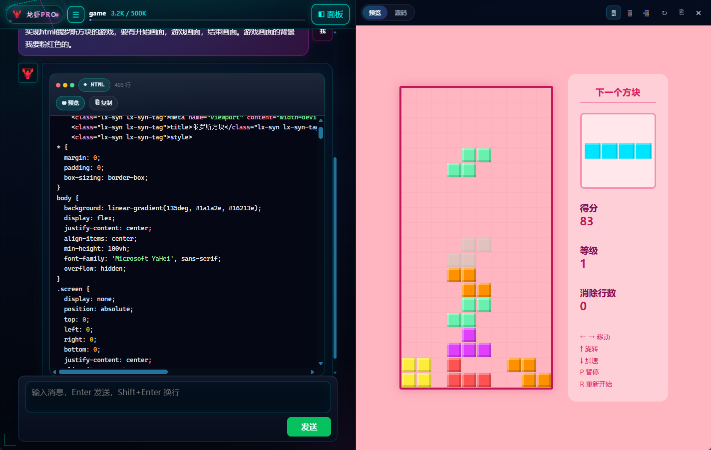Screen dimensions: 711x450
Task: Click the code block horizontal scrollbar thumb
Action: tap(113, 372)
